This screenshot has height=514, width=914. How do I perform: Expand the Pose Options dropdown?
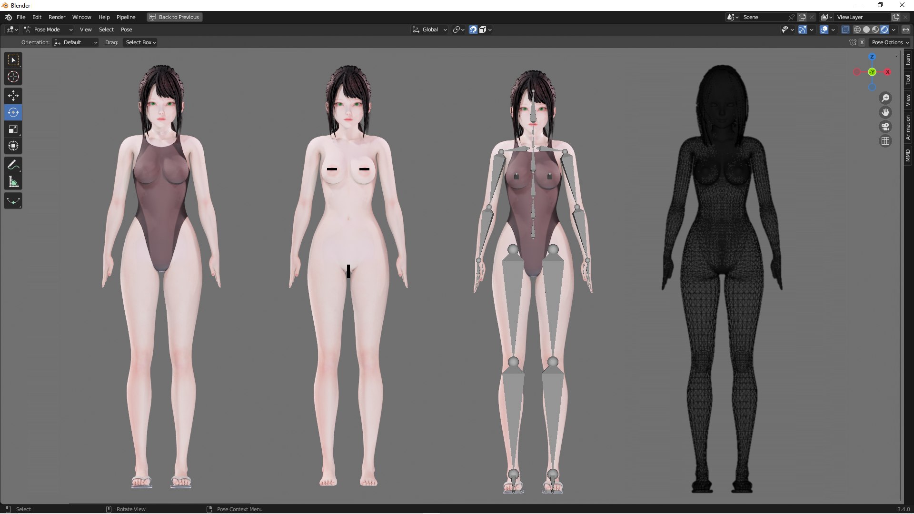click(x=890, y=42)
